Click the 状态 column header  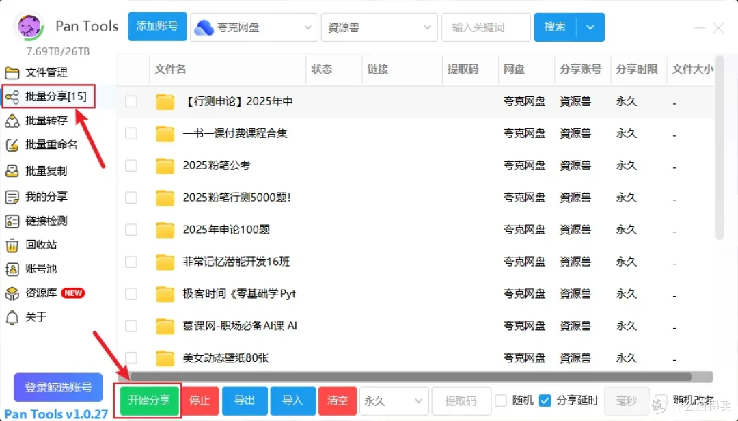[321, 69]
